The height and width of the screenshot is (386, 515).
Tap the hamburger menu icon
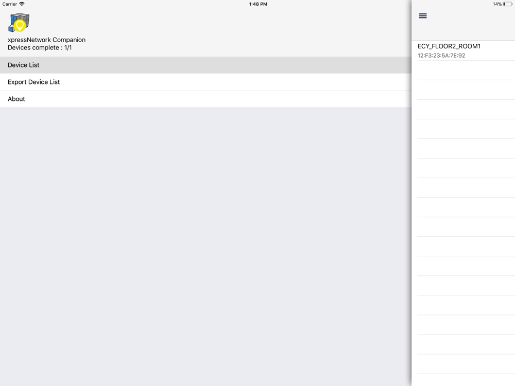coord(423,16)
